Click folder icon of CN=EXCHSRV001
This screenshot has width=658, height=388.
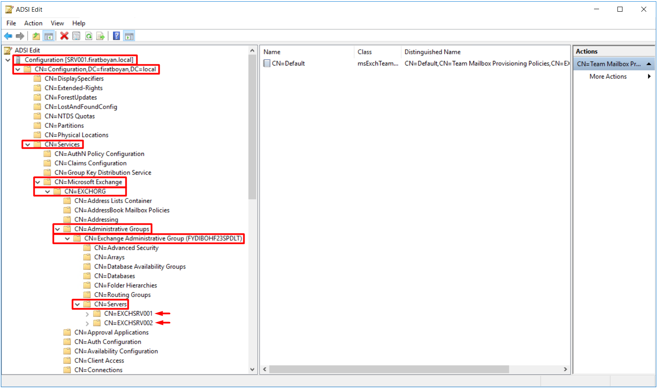97,313
